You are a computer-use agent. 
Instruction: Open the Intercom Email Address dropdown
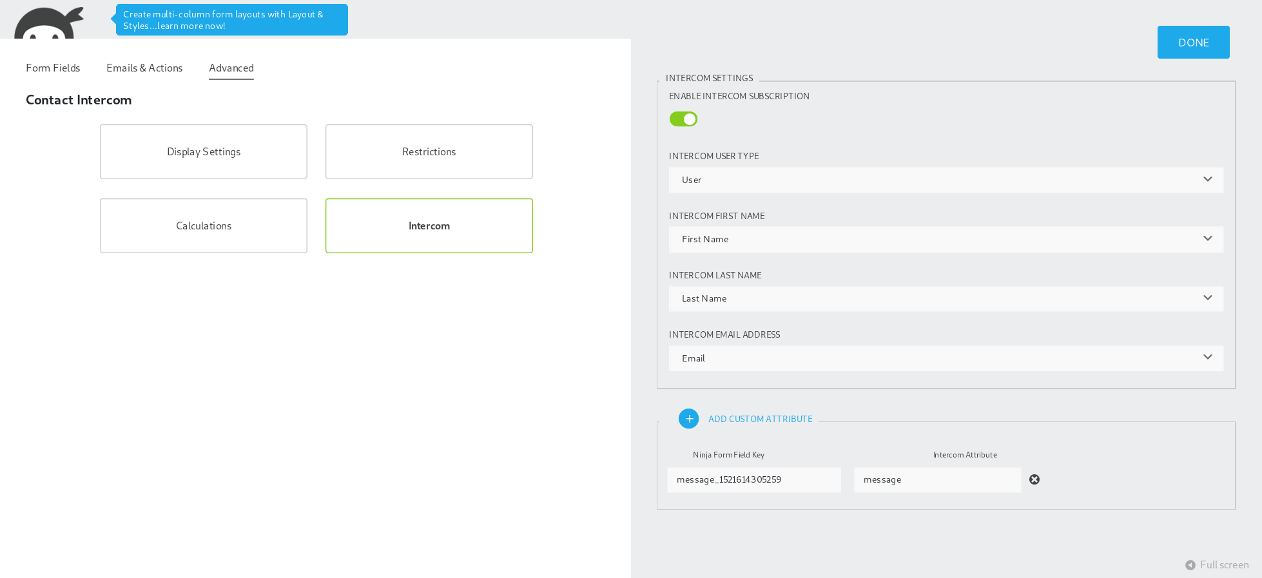(x=946, y=358)
